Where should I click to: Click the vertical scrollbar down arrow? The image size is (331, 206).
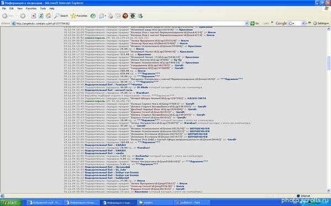pyautogui.click(x=328, y=191)
